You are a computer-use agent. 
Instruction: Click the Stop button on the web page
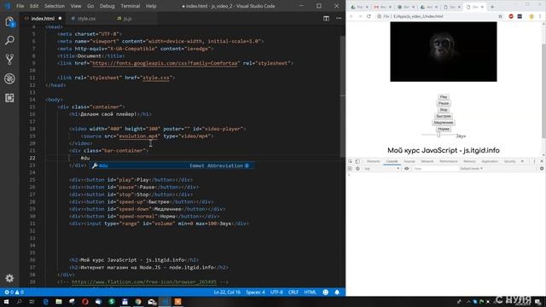(444, 110)
